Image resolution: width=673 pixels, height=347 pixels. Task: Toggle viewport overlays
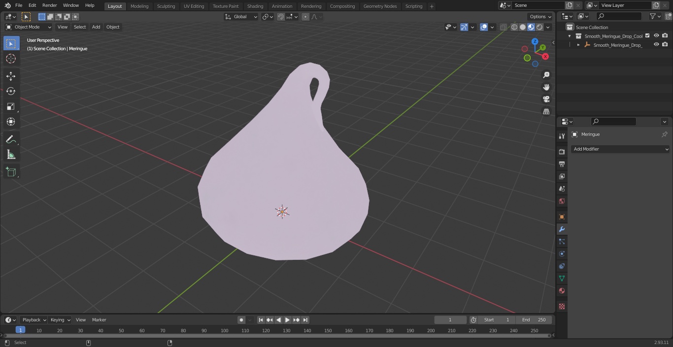click(484, 27)
